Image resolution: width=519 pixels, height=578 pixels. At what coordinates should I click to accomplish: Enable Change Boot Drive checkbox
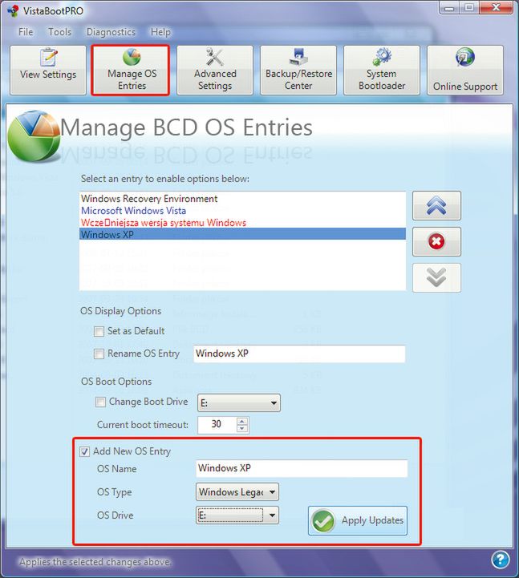100,402
